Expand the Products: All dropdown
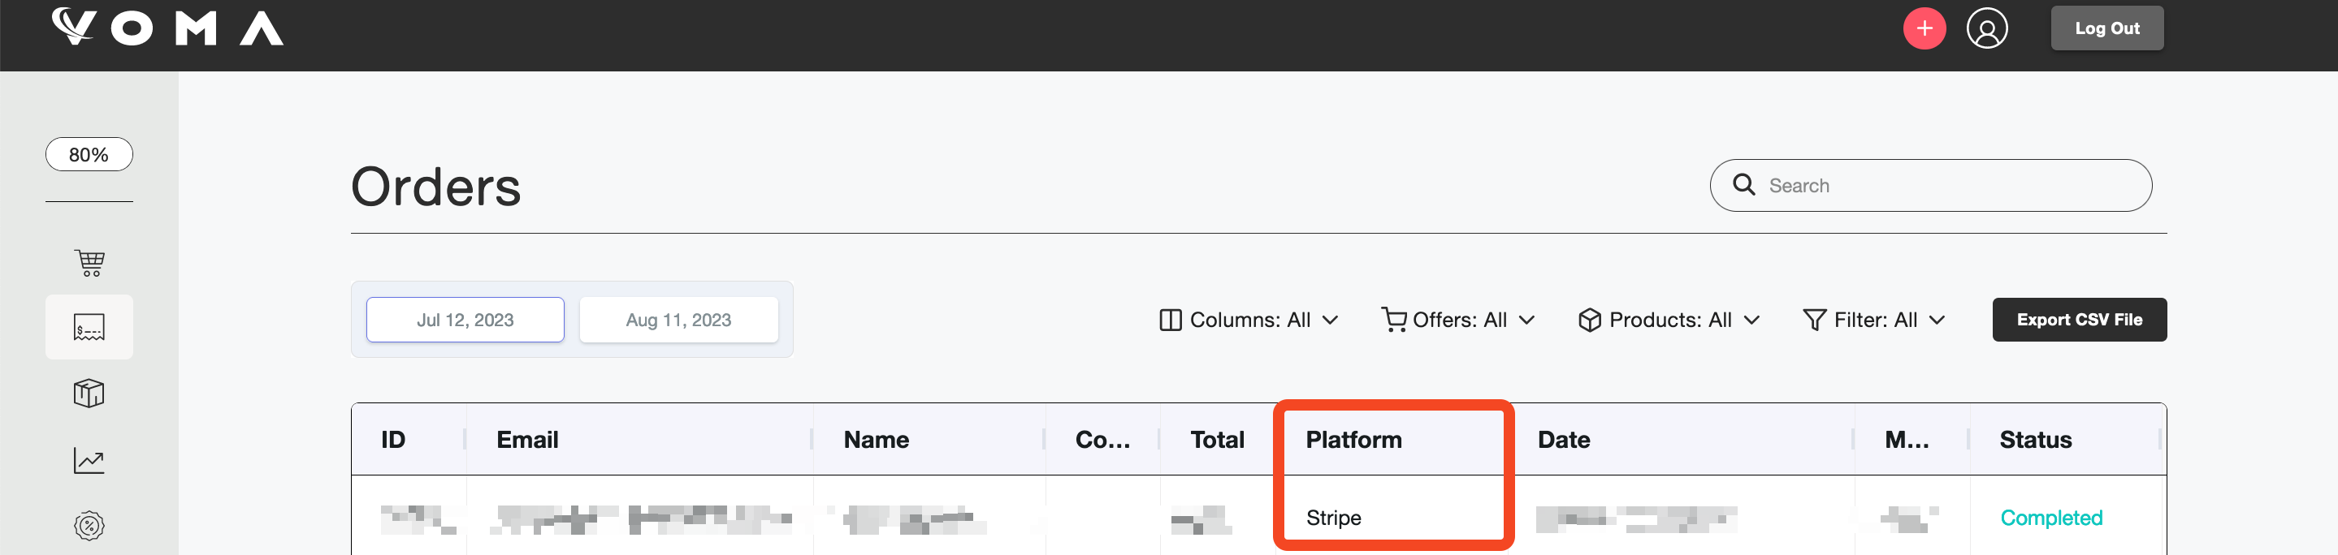Viewport: 2338px width, 555px height. pos(1668,321)
